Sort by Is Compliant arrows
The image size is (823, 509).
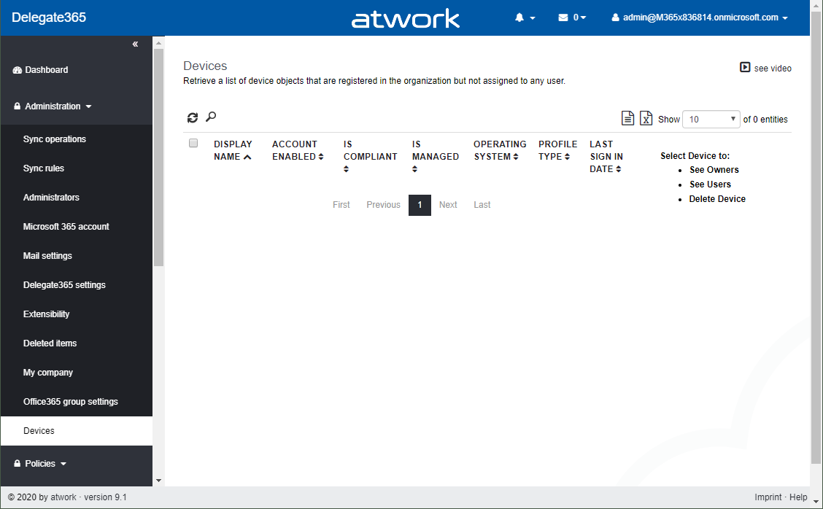[x=346, y=169]
